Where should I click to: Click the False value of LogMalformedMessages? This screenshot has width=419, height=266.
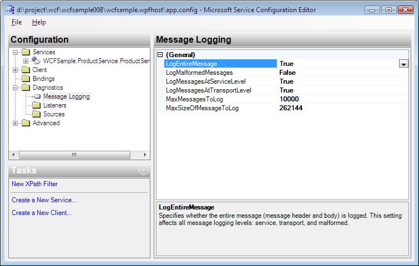287,73
